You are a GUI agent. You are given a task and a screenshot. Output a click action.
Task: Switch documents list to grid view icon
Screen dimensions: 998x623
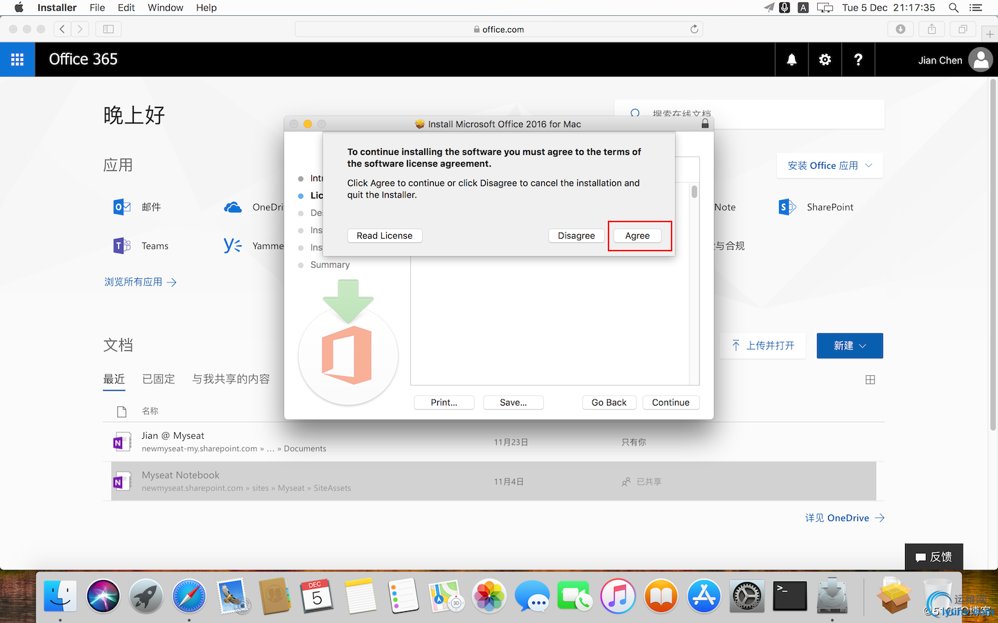tap(870, 379)
